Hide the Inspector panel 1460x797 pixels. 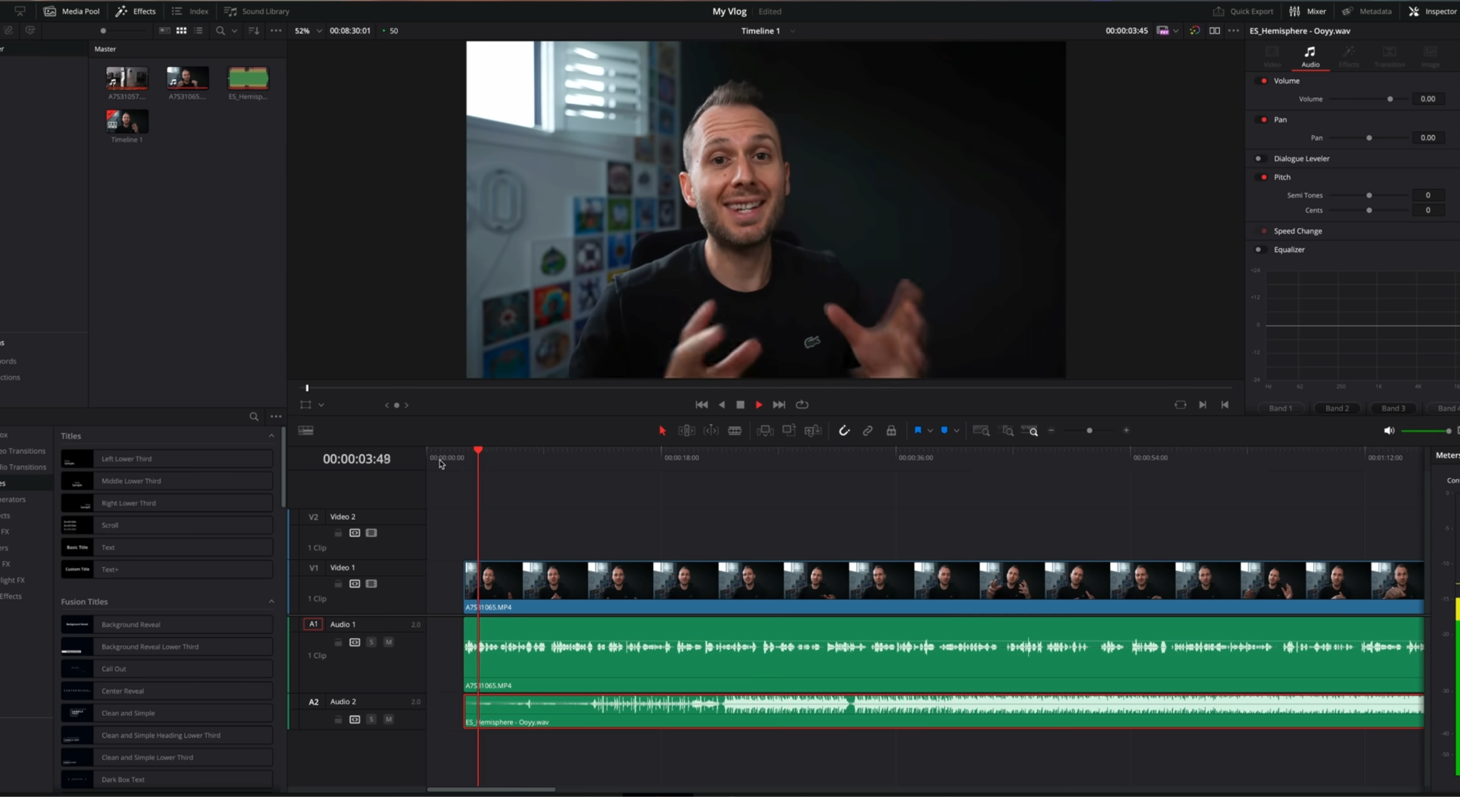click(x=1431, y=11)
